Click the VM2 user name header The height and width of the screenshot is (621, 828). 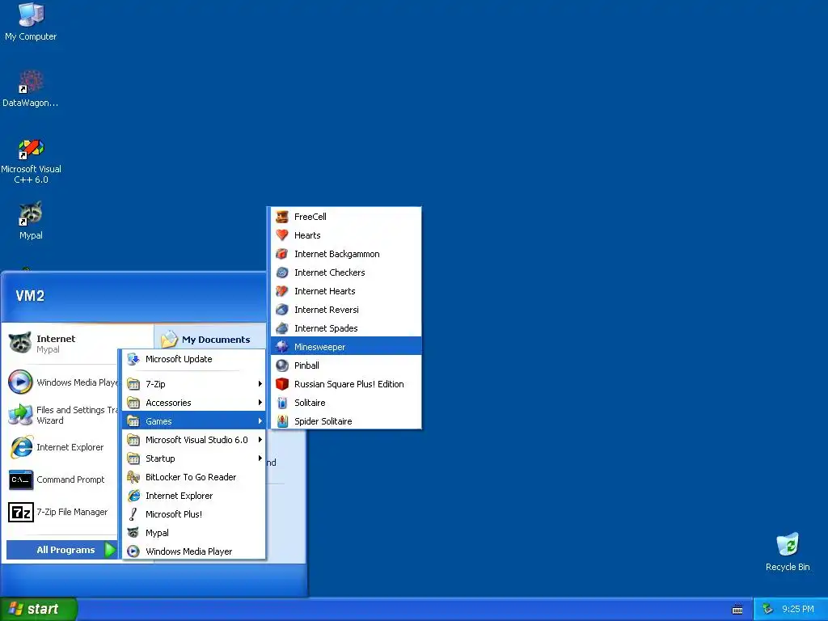(30, 296)
